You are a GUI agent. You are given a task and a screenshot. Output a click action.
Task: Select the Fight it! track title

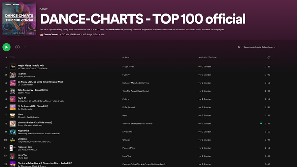point(21,98)
